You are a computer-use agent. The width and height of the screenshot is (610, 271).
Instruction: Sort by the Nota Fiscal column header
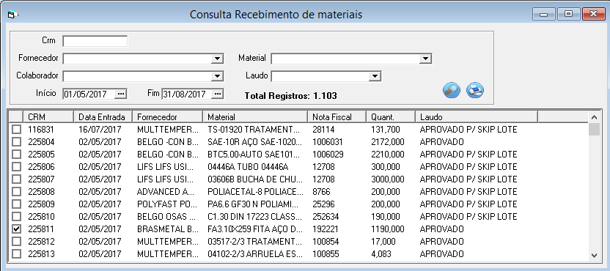(337, 116)
